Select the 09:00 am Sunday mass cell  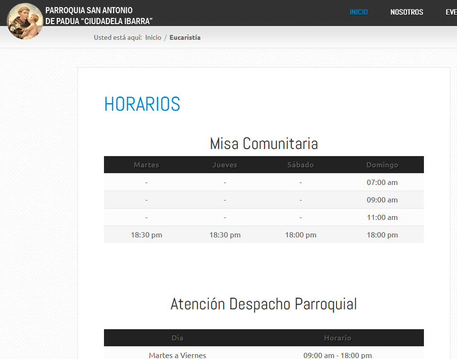(382, 200)
